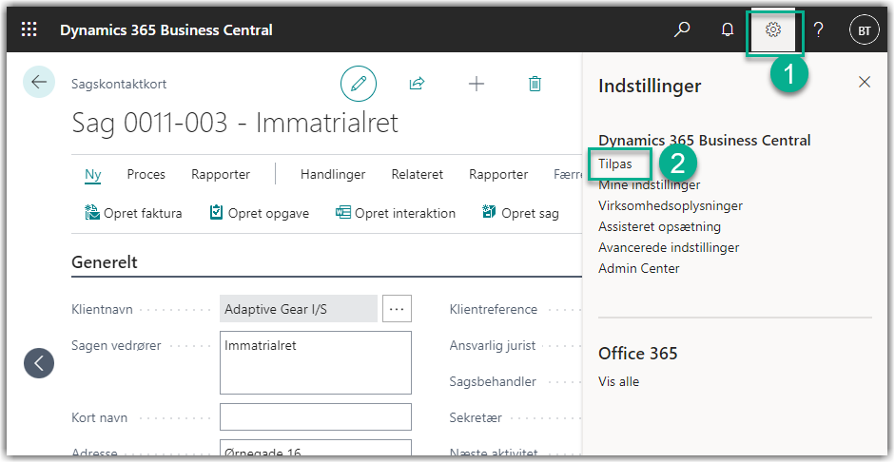The height and width of the screenshot is (463, 895).
Task: Collapse the side pane with the round chevron
Action: click(x=39, y=363)
